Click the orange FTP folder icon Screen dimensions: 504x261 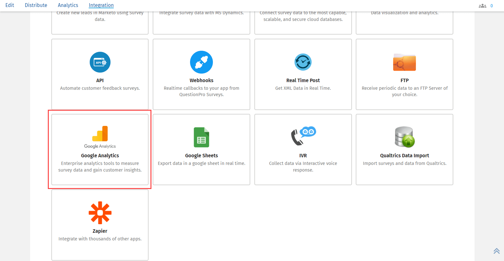pyautogui.click(x=404, y=62)
